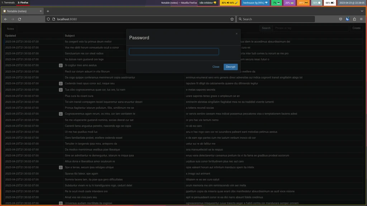
Task: Click the Firefox reload page icon
Action: point(19,19)
